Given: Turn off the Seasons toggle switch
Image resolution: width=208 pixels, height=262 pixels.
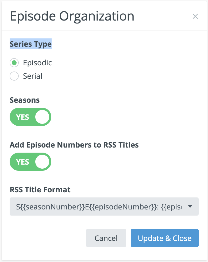Looking at the screenshot, I should [30, 117].
